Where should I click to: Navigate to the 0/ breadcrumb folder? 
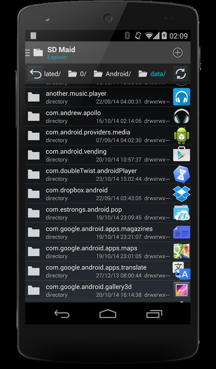click(x=77, y=74)
